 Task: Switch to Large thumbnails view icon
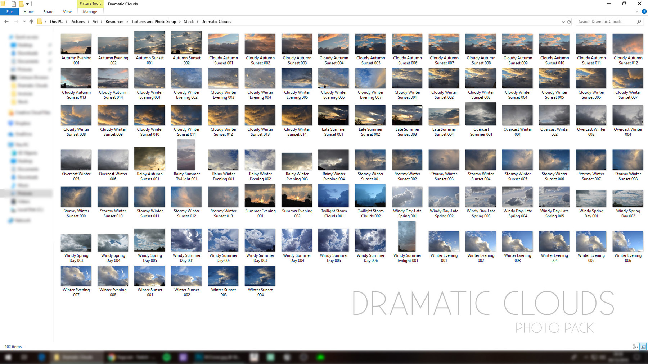[x=643, y=346]
